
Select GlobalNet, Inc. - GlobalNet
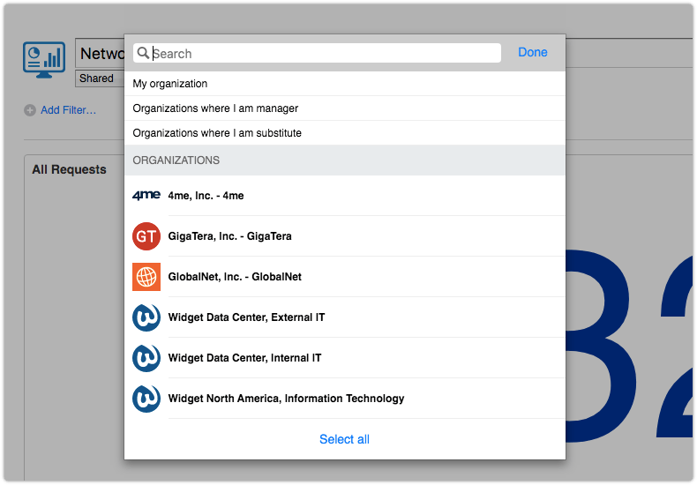click(344, 277)
